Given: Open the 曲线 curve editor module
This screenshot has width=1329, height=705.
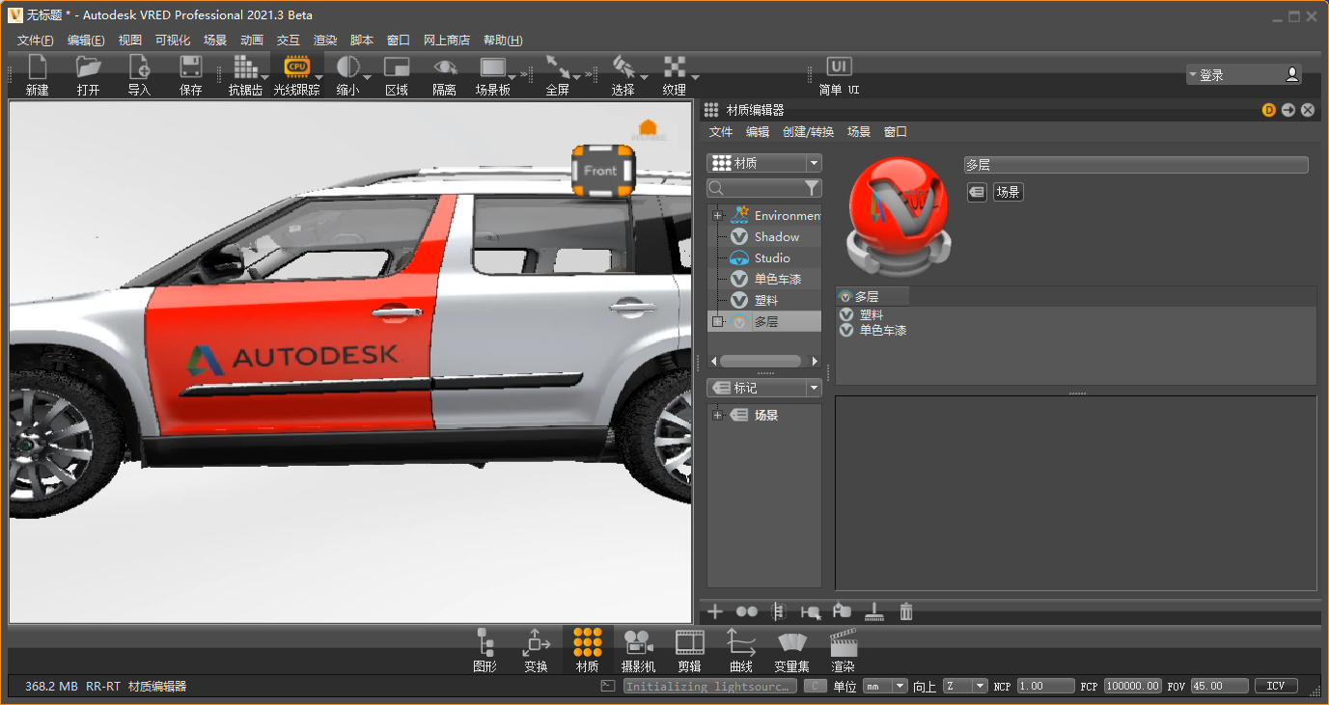Looking at the screenshot, I should point(740,650).
